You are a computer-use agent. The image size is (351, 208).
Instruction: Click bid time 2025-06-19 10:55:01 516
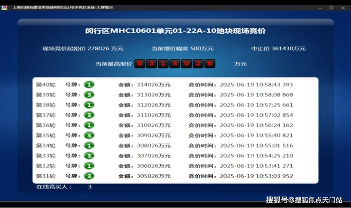click(256, 146)
